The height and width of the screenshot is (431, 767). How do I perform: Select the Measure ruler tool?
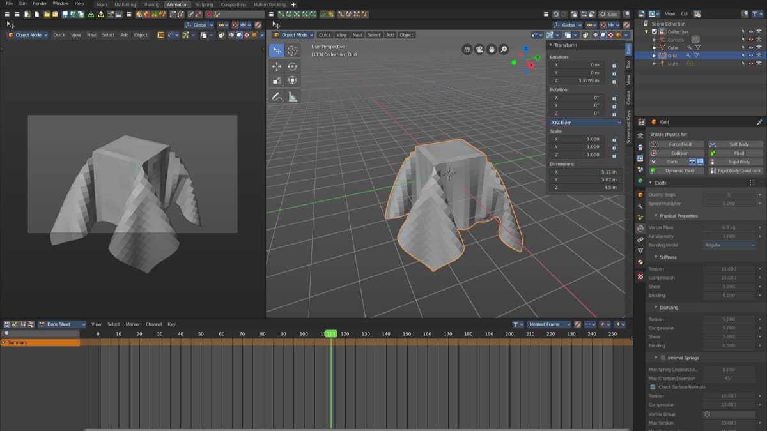pyautogui.click(x=292, y=97)
